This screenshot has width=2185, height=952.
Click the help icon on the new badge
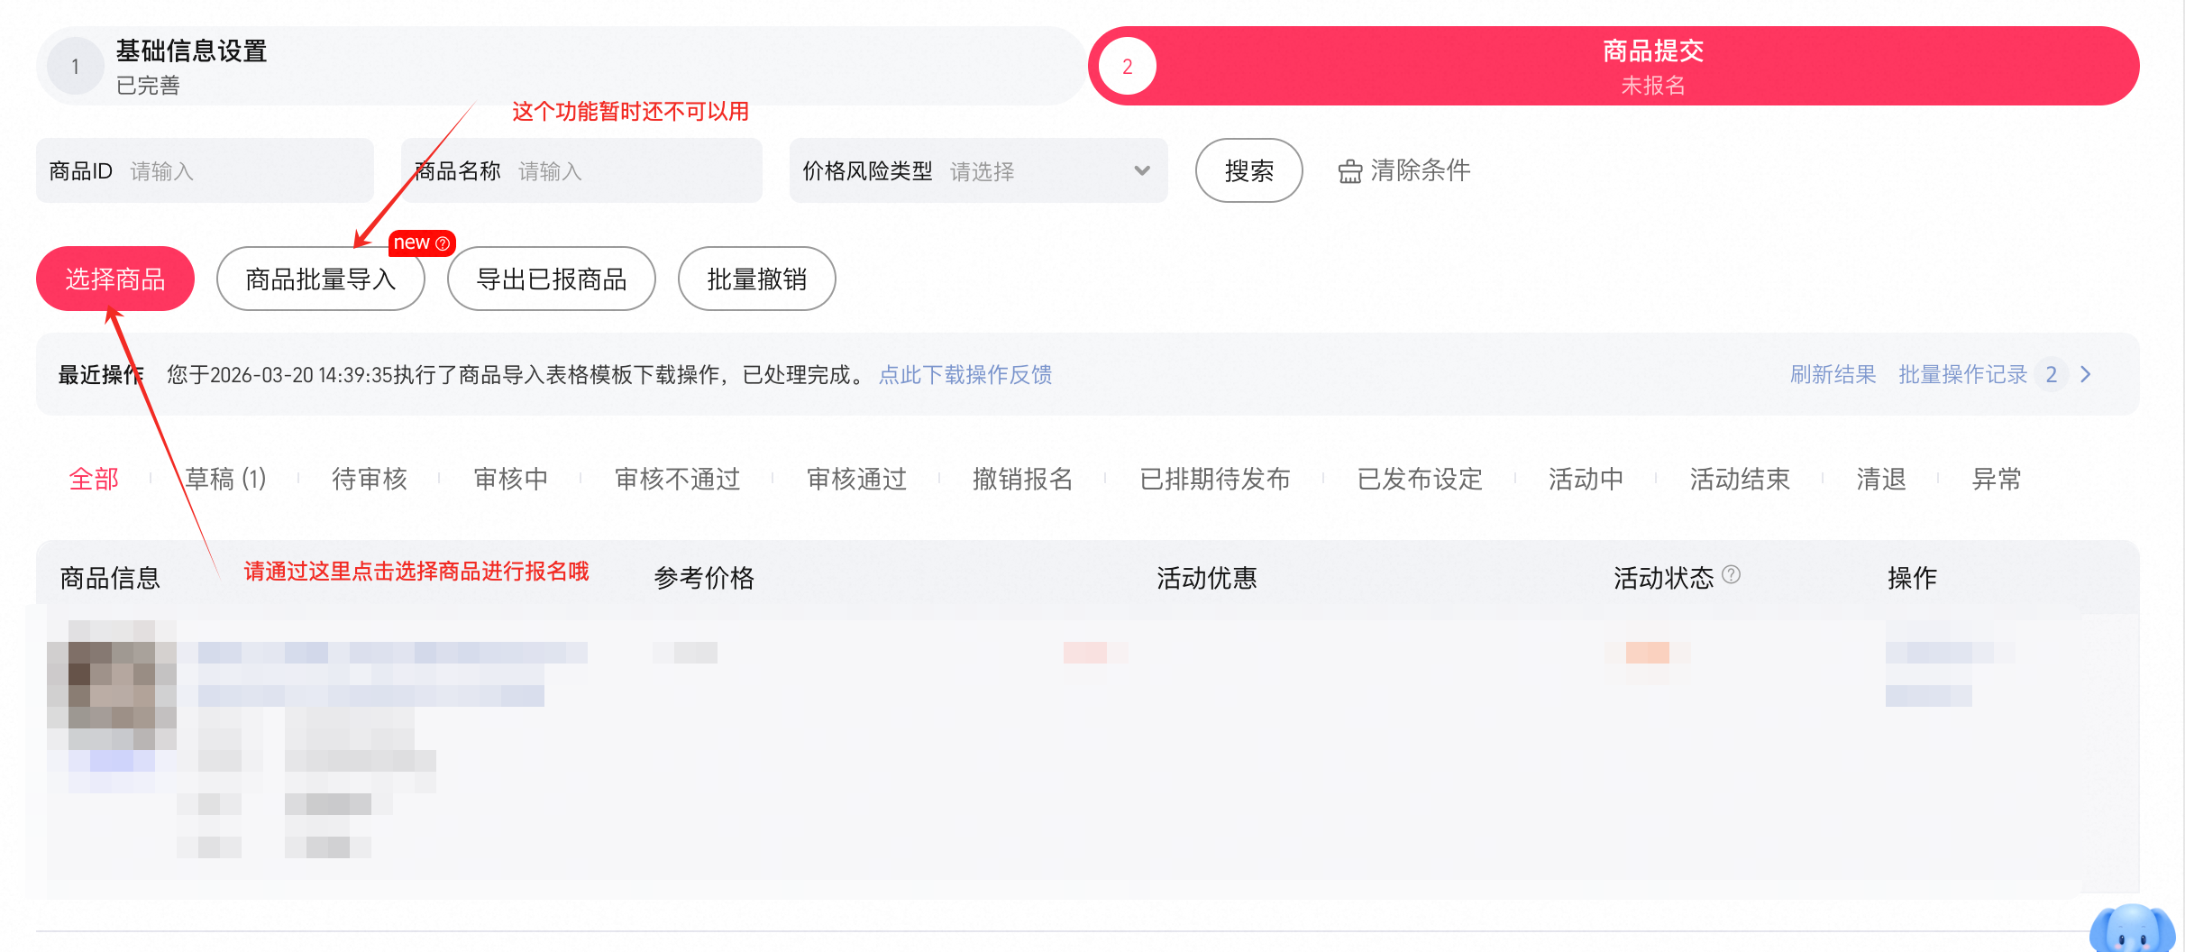coord(443,243)
